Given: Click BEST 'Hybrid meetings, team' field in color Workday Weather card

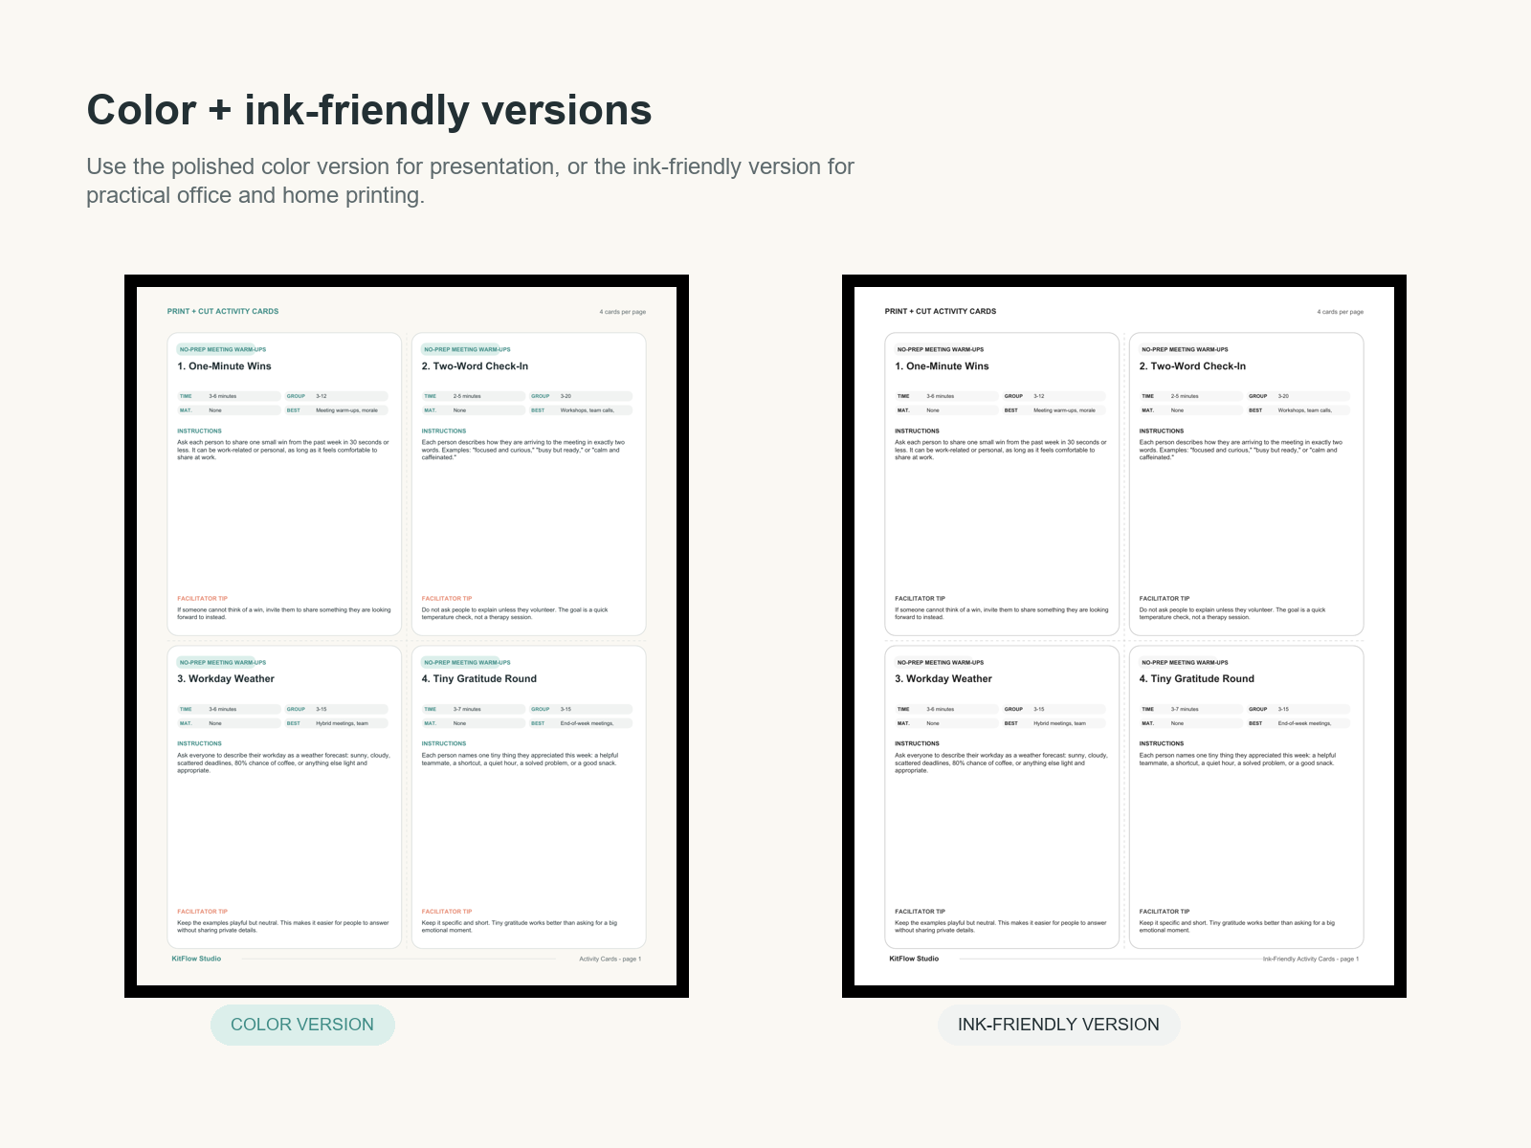Looking at the screenshot, I should 336,723.
